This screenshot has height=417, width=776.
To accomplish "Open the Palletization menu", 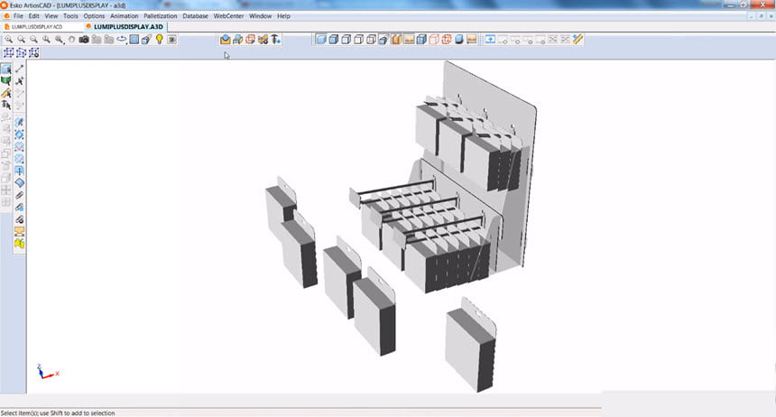I will coord(161,16).
